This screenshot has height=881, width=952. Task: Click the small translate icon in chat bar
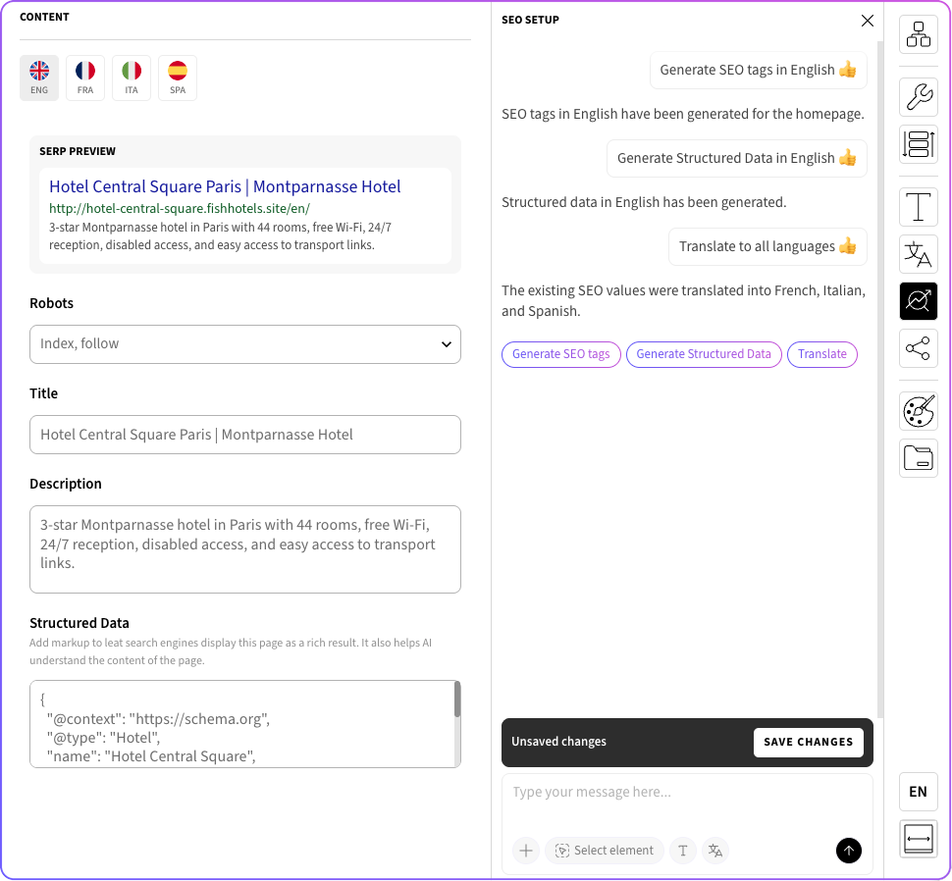point(715,851)
